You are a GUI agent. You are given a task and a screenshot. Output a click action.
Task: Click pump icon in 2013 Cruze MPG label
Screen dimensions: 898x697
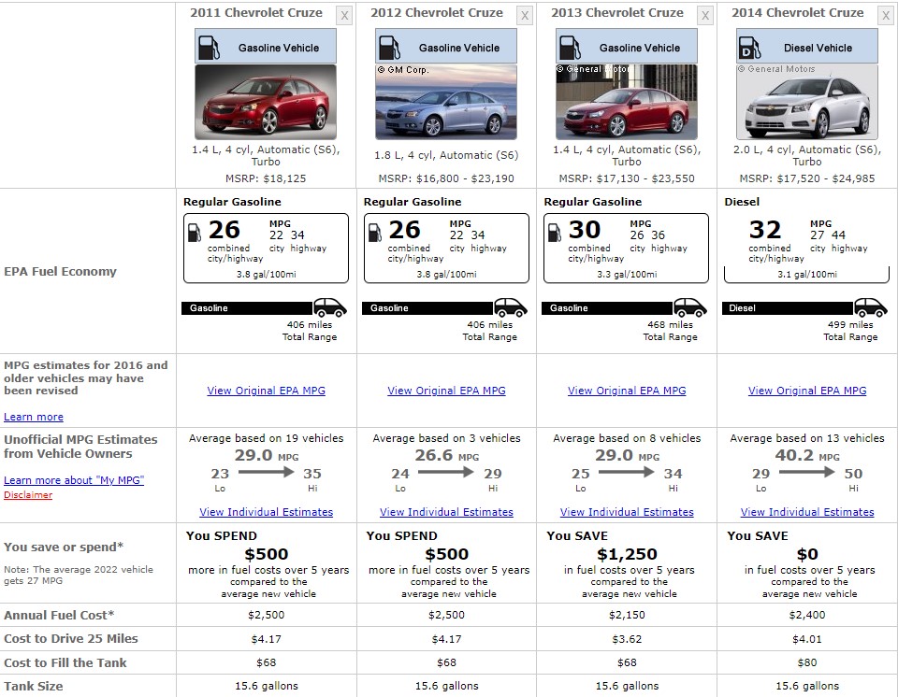click(x=555, y=232)
